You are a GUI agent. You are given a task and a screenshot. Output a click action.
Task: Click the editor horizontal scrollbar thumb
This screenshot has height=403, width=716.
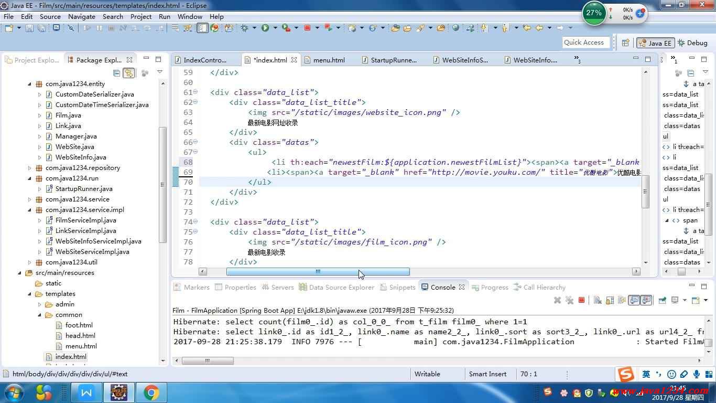tap(318, 272)
